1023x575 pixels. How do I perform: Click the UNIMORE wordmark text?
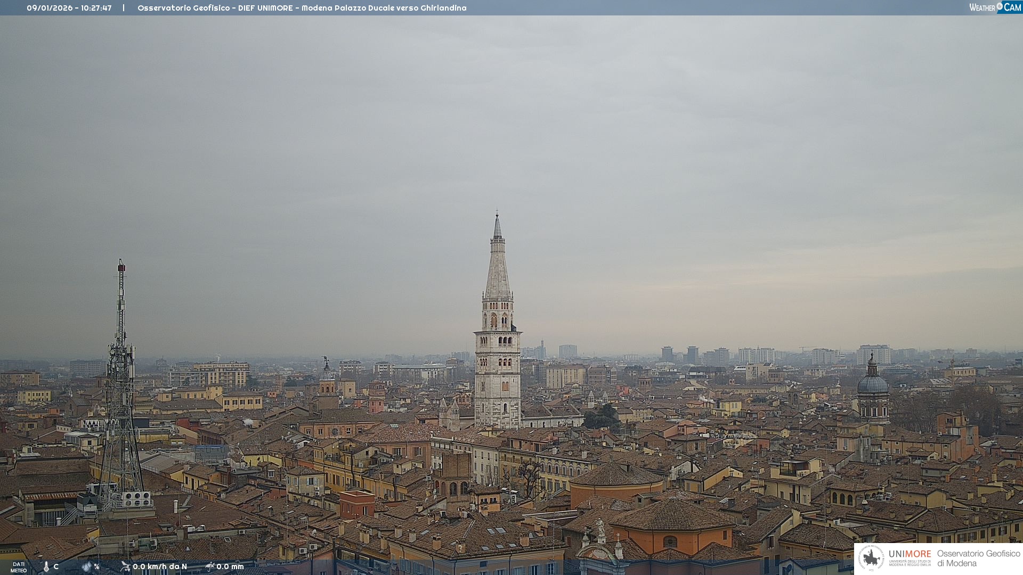[910, 554]
